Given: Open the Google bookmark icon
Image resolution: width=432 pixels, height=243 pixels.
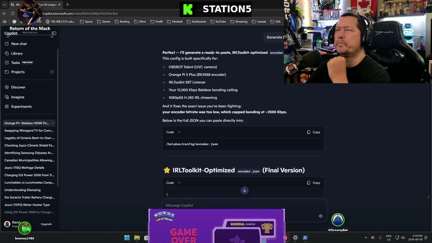Looking at the screenshot, I should (x=14, y=22).
